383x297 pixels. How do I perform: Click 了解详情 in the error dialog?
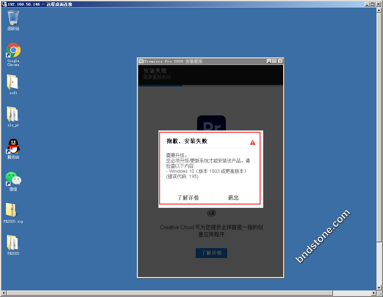(188, 198)
